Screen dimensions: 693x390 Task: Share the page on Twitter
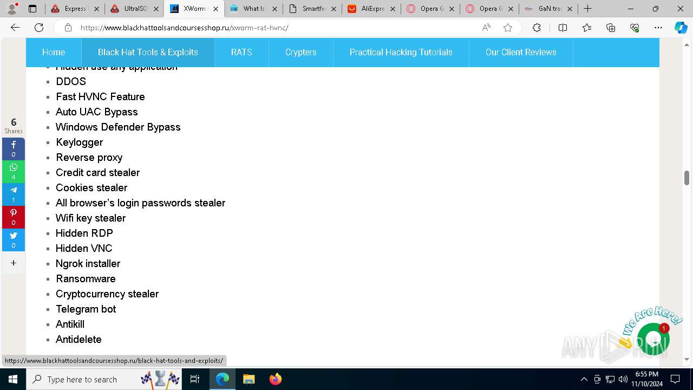coord(14,240)
